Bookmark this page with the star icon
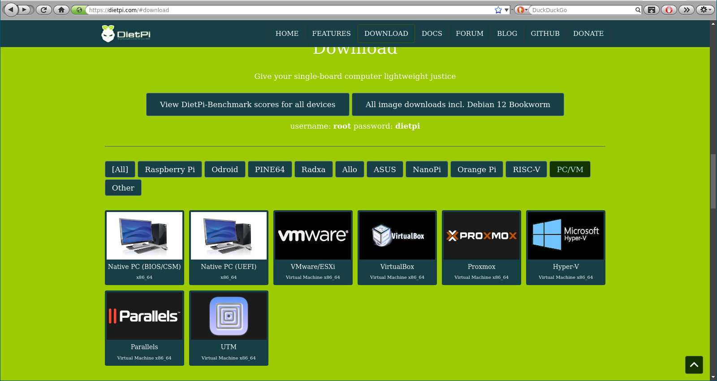 tap(498, 10)
